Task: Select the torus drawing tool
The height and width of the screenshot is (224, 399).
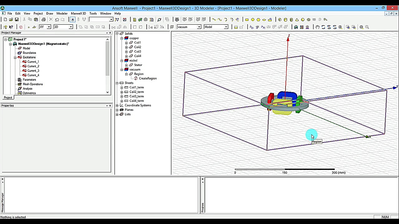Action: coord(308,19)
